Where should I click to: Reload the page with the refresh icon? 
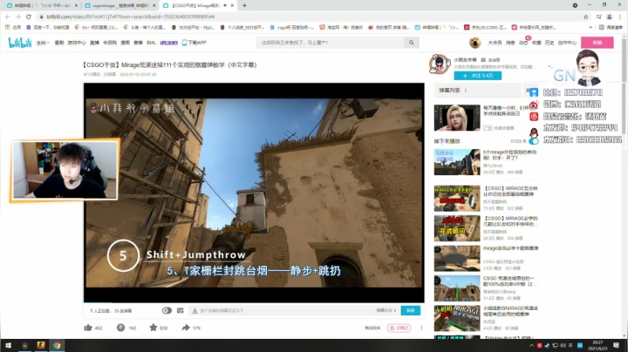(x=28, y=17)
